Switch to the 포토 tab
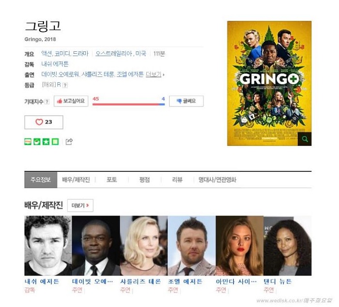Screen dimensions: 339x307 pos(111,180)
